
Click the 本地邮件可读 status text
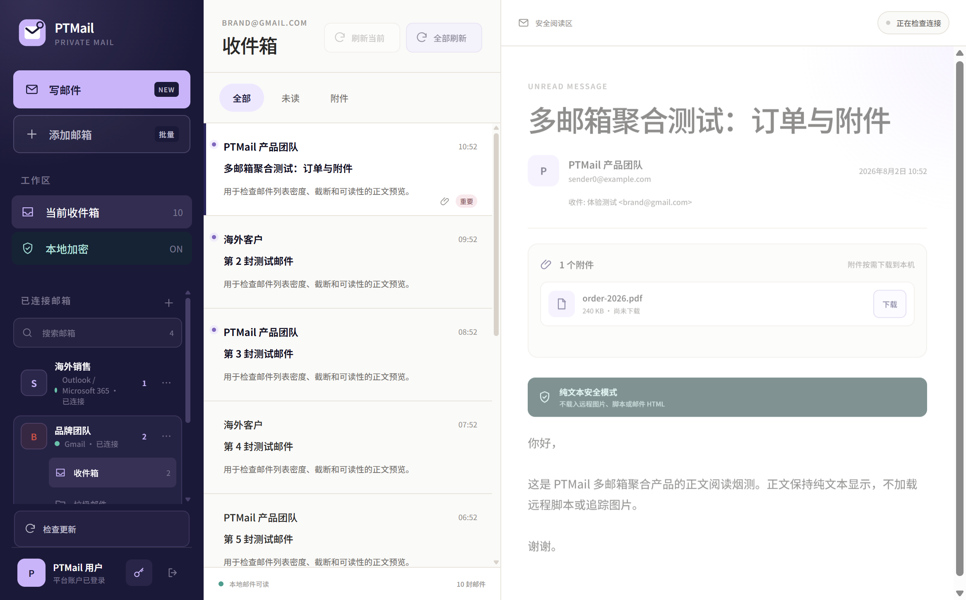click(249, 584)
